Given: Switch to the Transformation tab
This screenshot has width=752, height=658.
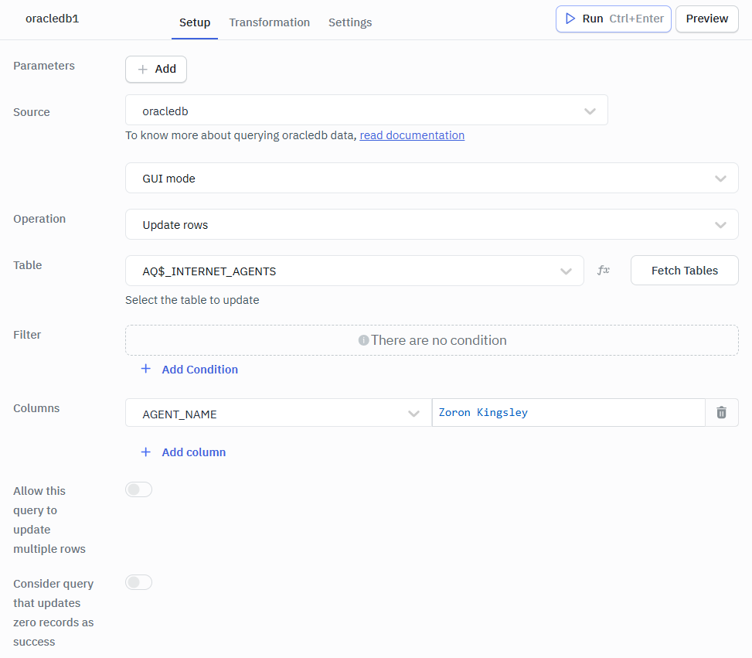Looking at the screenshot, I should pos(270,22).
